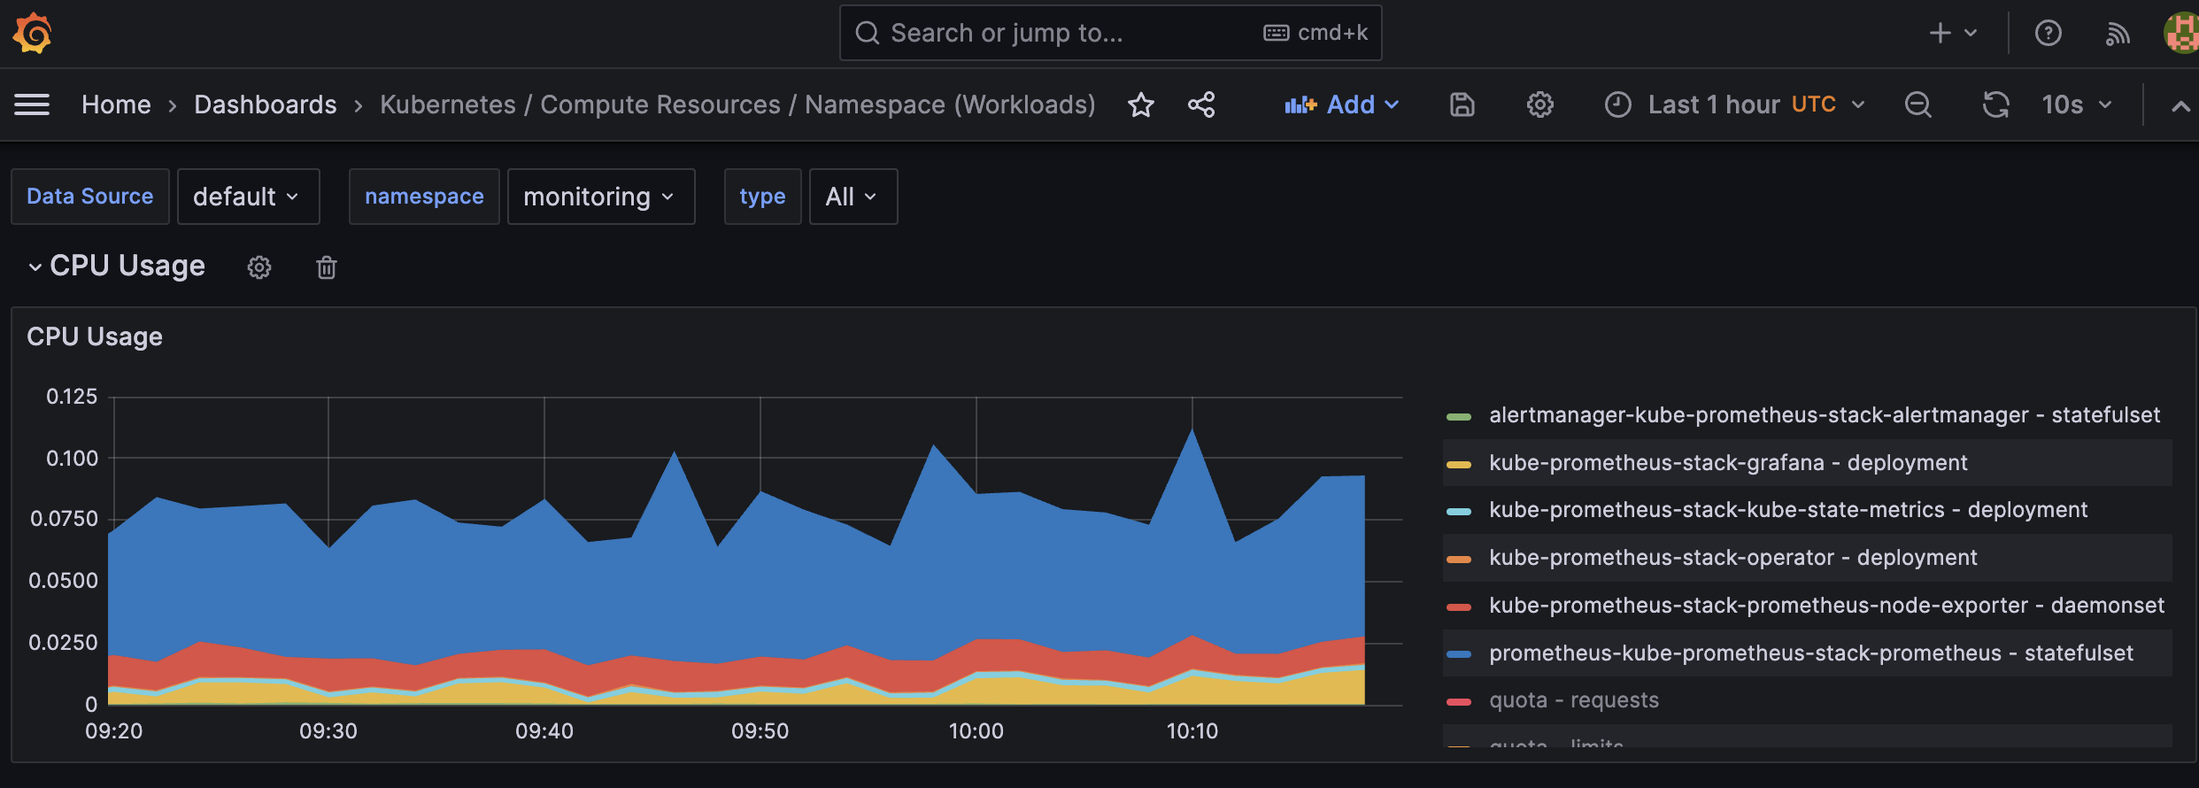The height and width of the screenshot is (788, 2199).
Task: Star this dashboard as favorite
Action: pos(1141,104)
